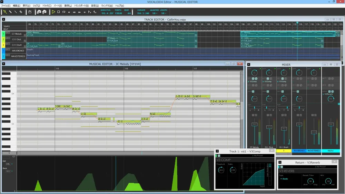Click the C7 Melody volume fader
The image size is (345, 194).
tap(254, 124)
